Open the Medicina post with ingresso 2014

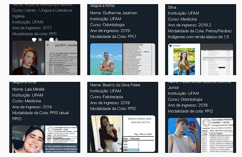coord(45,117)
